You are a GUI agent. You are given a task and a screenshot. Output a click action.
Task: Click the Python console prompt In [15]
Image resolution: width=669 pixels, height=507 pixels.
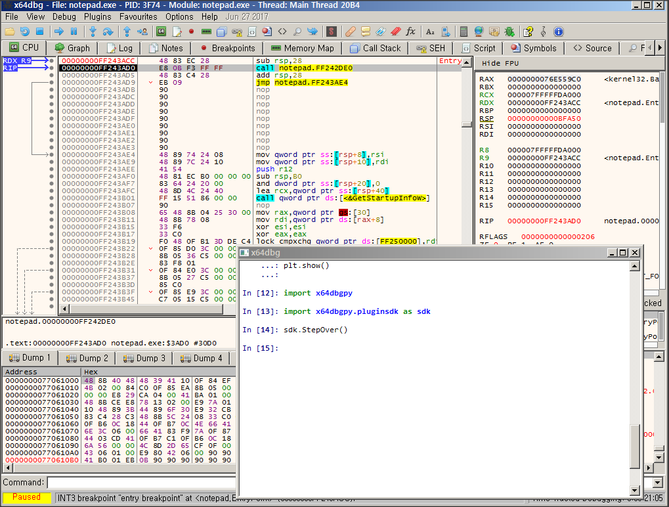click(x=260, y=348)
